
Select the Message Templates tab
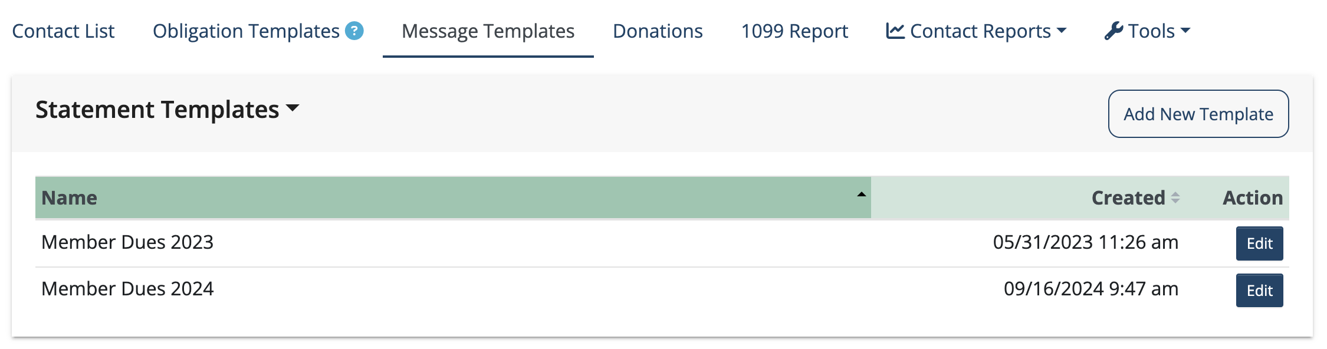pos(488,31)
